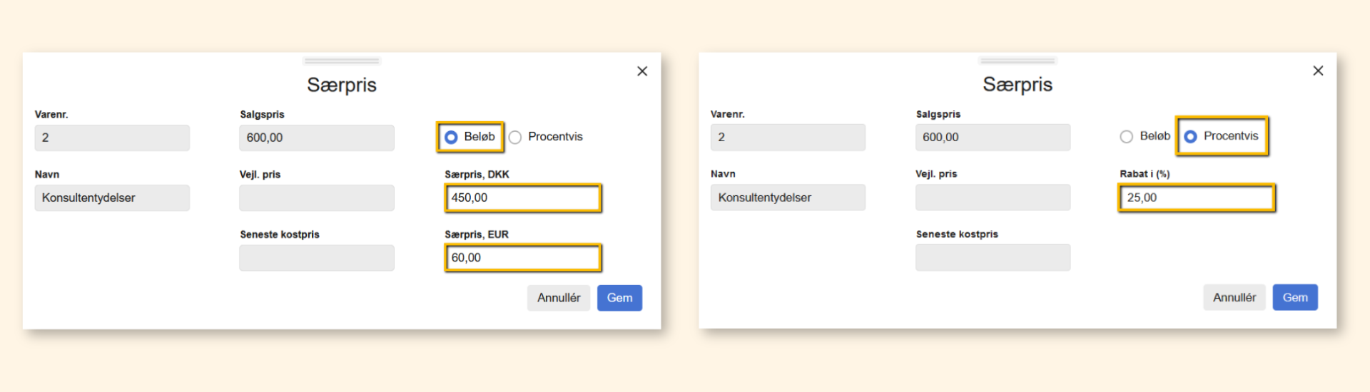Click the Navn field in the Særpris, DKK dialog
The width and height of the screenshot is (1370, 392).
click(x=112, y=198)
